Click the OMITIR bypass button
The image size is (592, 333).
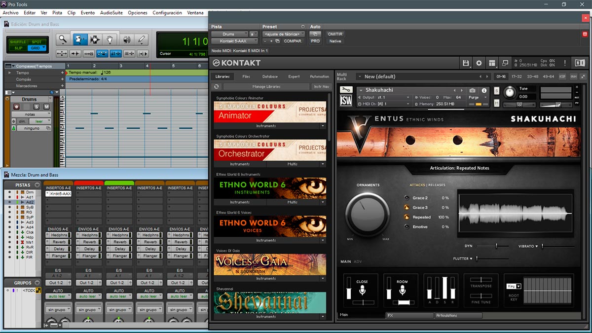335,34
